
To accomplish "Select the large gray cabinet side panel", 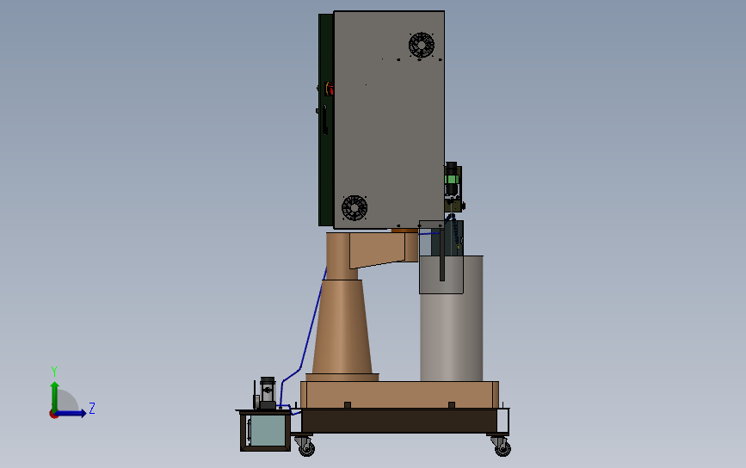I will (x=389, y=119).
